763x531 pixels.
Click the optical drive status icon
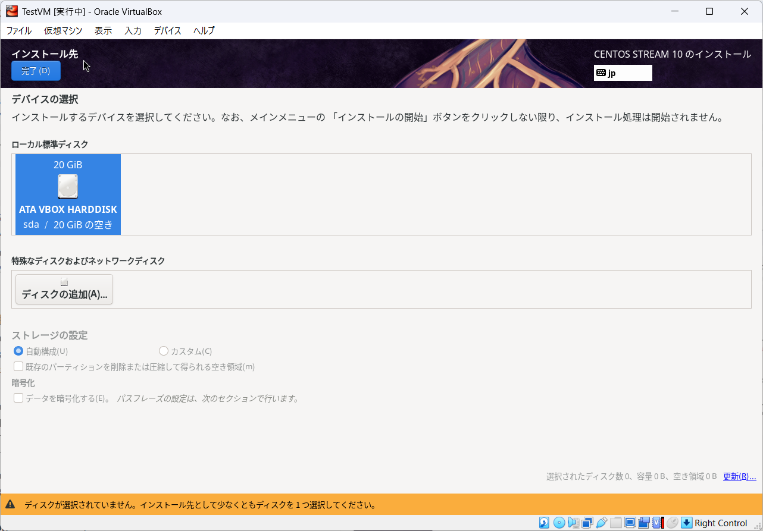[558, 523]
